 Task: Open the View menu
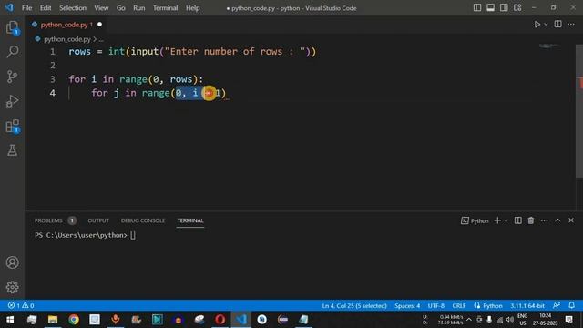(101, 8)
